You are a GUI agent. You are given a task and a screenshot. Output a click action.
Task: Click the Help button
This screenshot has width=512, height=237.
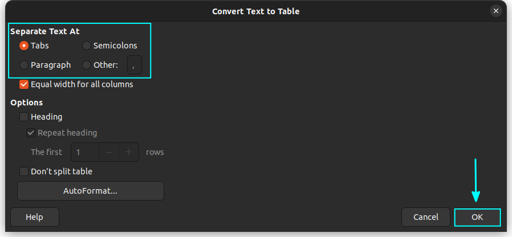[x=35, y=217]
